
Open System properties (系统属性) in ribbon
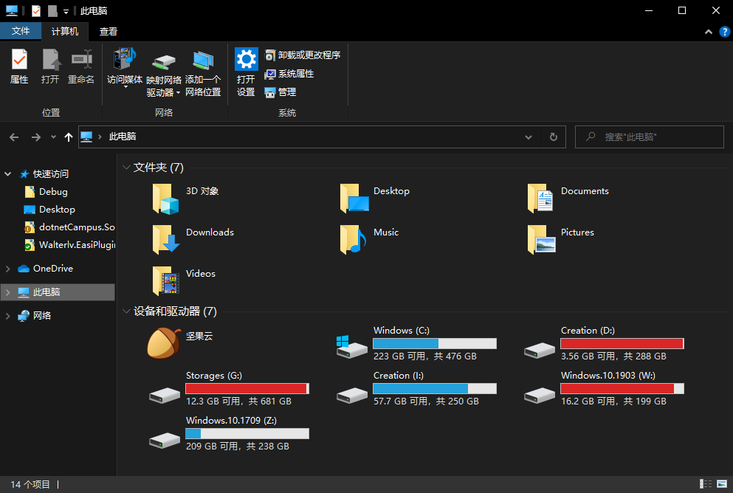coord(289,74)
